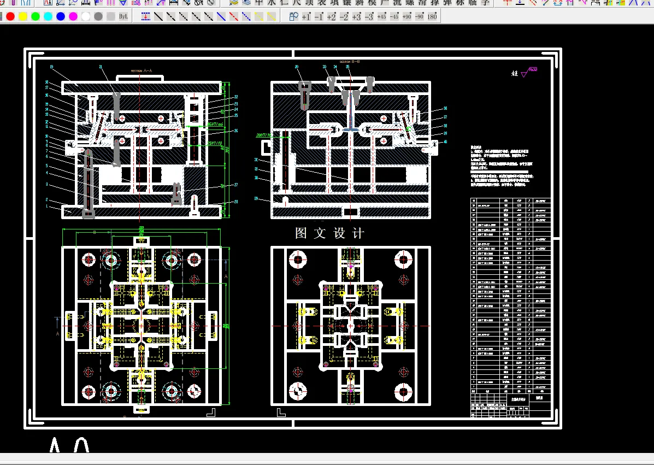654x465 pixels.
Task: Click the 模 toolbar button
Action: [x=372, y=3]
